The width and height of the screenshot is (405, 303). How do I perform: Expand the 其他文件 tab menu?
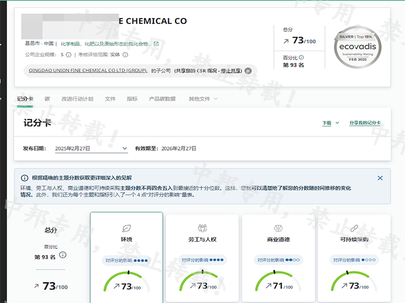203,99
